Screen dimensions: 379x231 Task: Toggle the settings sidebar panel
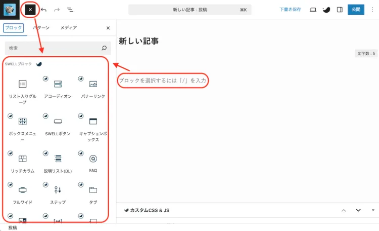pyautogui.click(x=340, y=10)
